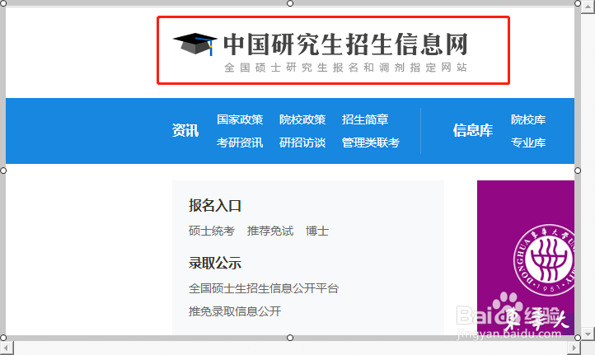
Task: Open the 管理类联考 link
Action: 371,142
